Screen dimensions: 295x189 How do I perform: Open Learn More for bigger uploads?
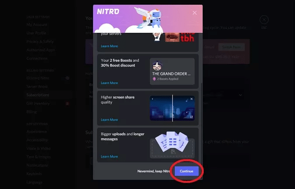(109, 157)
